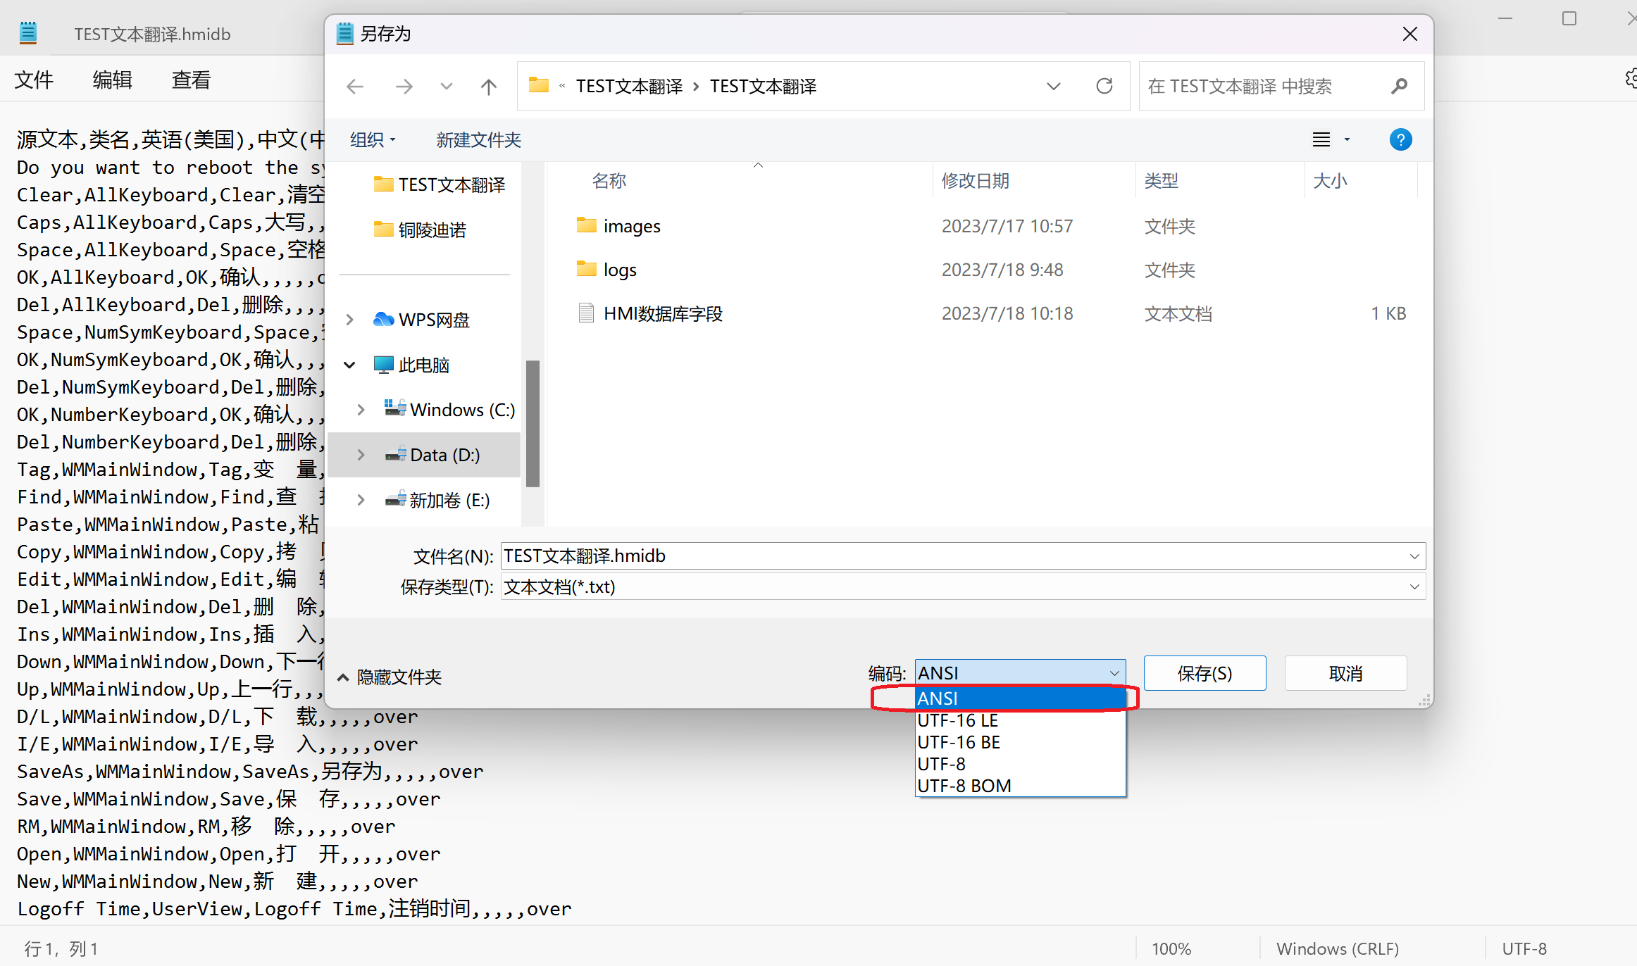Choose UTF-16 LE encoding
The height and width of the screenshot is (966, 1637).
[1020, 720]
